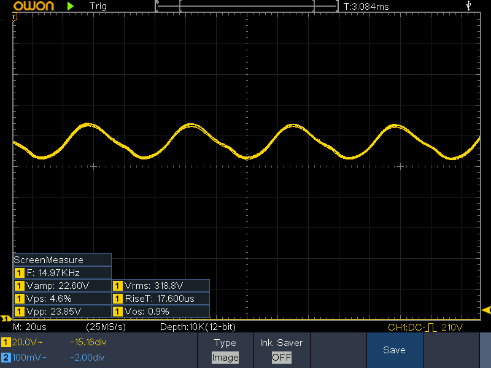Viewport: 491px width, 368px height.
Task: Toggle Ink Saver OFF setting
Action: 281,357
